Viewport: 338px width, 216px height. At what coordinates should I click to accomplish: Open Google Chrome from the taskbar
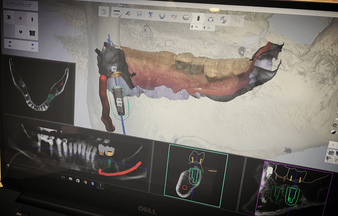pyautogui.click(x=85, y=182)
